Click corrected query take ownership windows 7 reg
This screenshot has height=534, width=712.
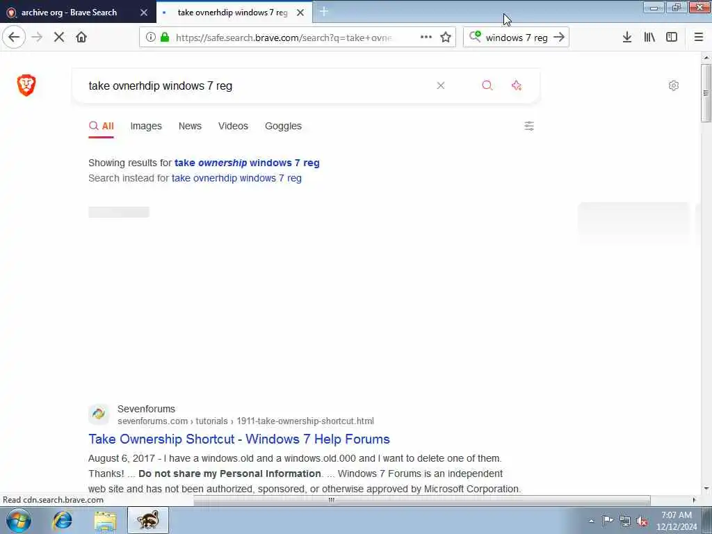point(247,163)
